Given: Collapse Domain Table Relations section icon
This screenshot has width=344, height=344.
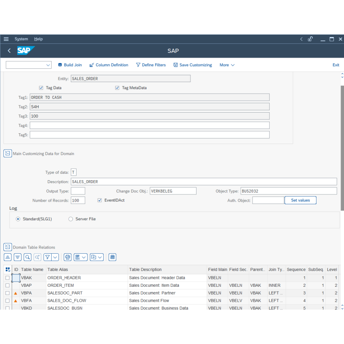Looking at the screenshot, I should pyautogui.click(x=8, y=247).
